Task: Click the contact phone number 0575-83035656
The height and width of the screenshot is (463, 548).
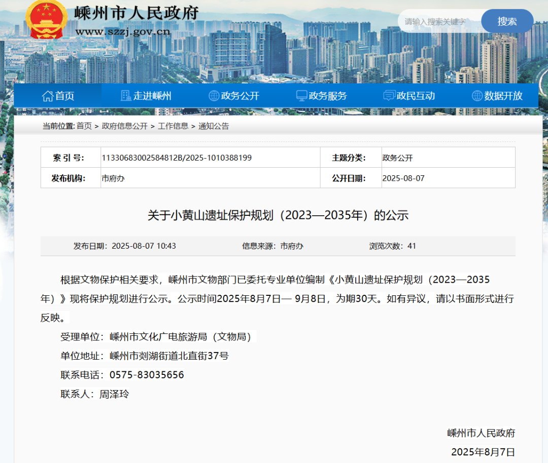Action: (147, 375)
